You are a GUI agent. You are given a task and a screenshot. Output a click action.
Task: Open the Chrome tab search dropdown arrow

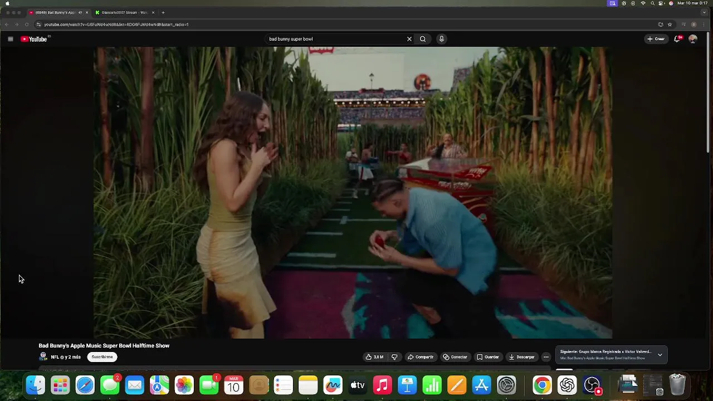(x=704, y=12)
